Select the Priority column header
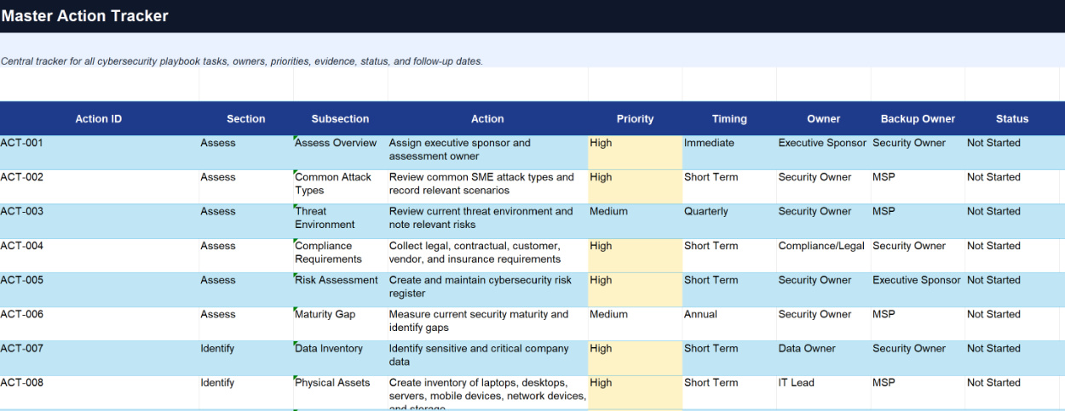Image resolution: width=1065 pixels, height=411 pixels. click(x=635, y=119)
